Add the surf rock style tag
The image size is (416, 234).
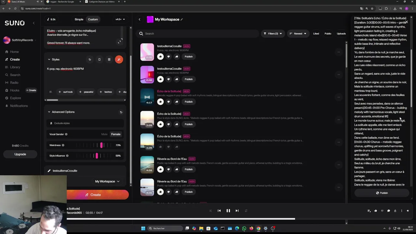66,92
